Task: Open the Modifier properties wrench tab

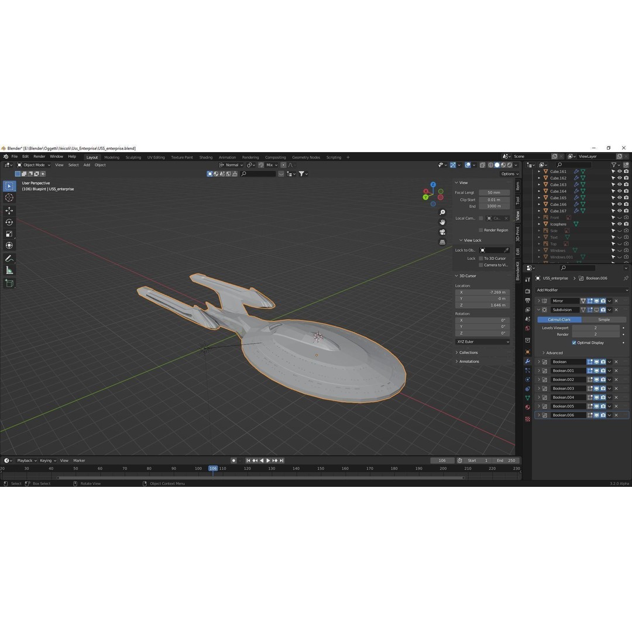Action: pyautogui.click(x=528, y=361)
